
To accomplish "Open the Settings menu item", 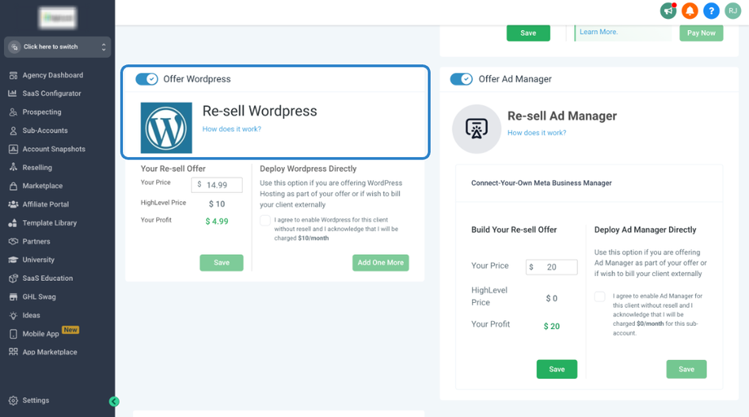I will point(36,400).
